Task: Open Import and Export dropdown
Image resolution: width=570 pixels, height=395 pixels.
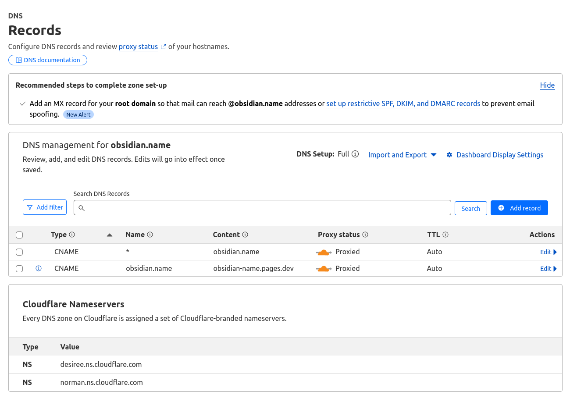Action: coord(402,155)
